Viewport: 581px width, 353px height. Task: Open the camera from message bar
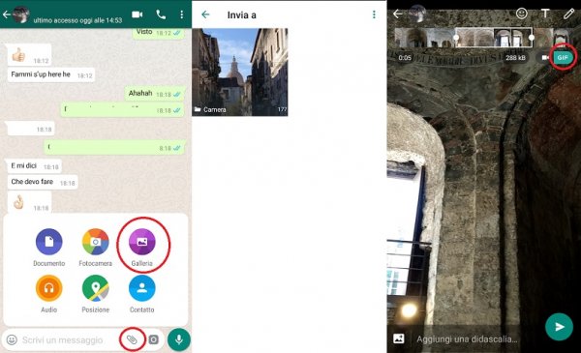pos(153,339)
